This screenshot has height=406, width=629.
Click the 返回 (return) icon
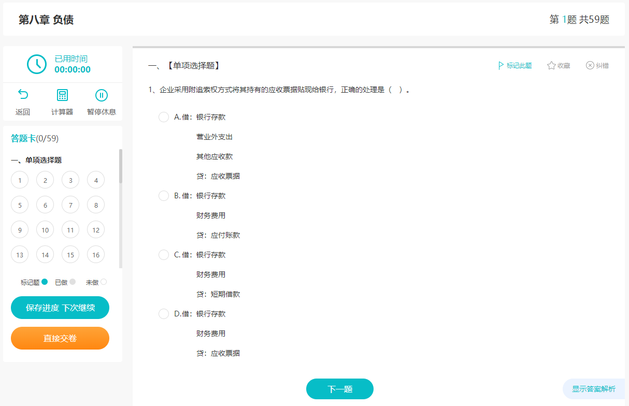tap(23, 94)
